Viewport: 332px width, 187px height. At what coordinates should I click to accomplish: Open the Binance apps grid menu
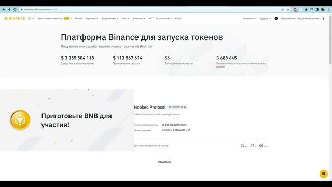30,18
